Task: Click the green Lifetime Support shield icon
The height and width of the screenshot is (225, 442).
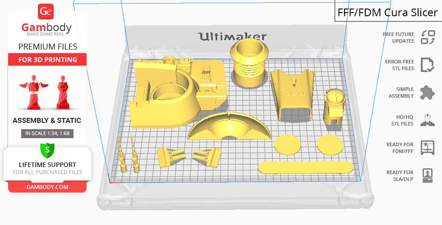Action: pos(47,149)
